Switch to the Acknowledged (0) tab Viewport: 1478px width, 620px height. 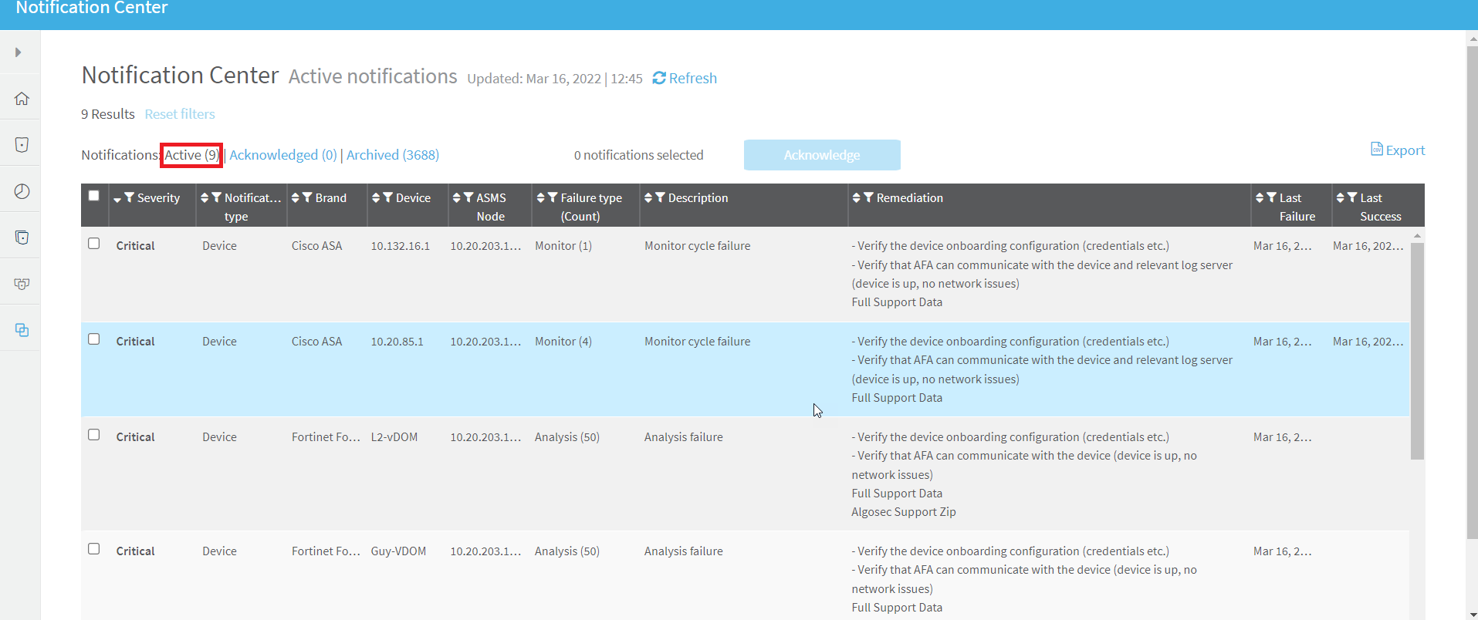pyautogui.click(x=282, y=155)
